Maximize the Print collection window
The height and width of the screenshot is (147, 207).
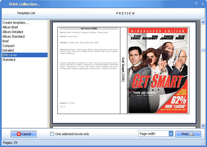(197, 4)
